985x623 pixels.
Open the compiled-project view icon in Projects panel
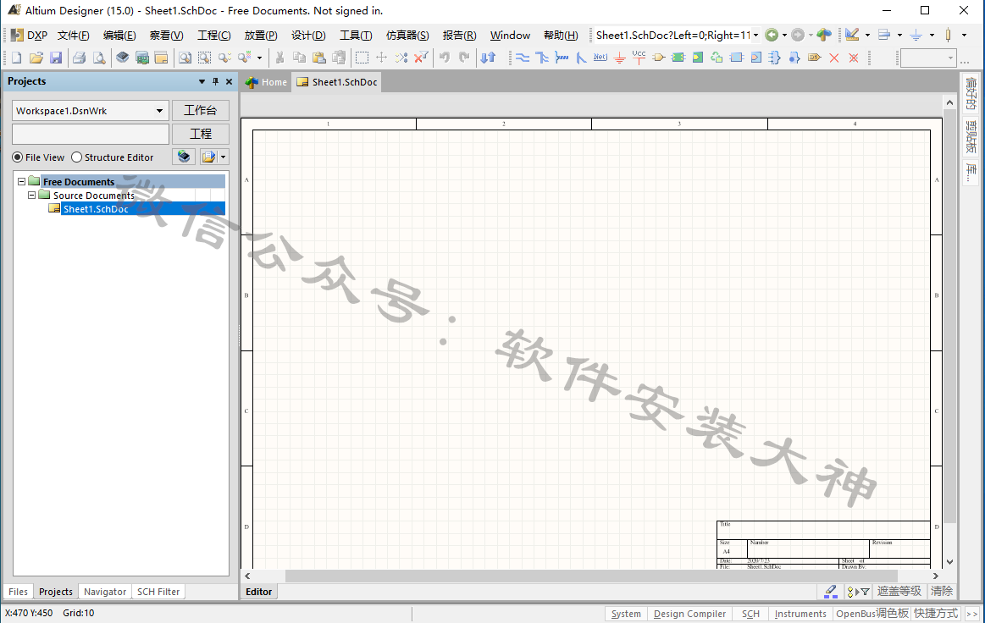point(184,157)
